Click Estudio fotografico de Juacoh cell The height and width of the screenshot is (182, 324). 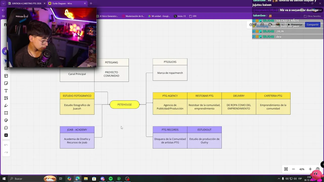click(x=77, y=107)
